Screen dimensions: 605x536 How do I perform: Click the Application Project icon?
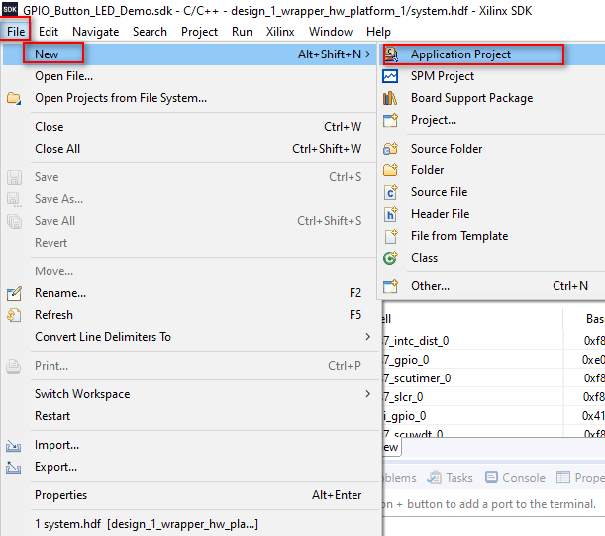[x=391, y=54]
